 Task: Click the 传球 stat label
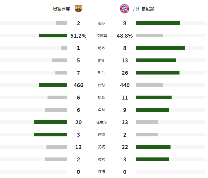click(x=102, y=85)
